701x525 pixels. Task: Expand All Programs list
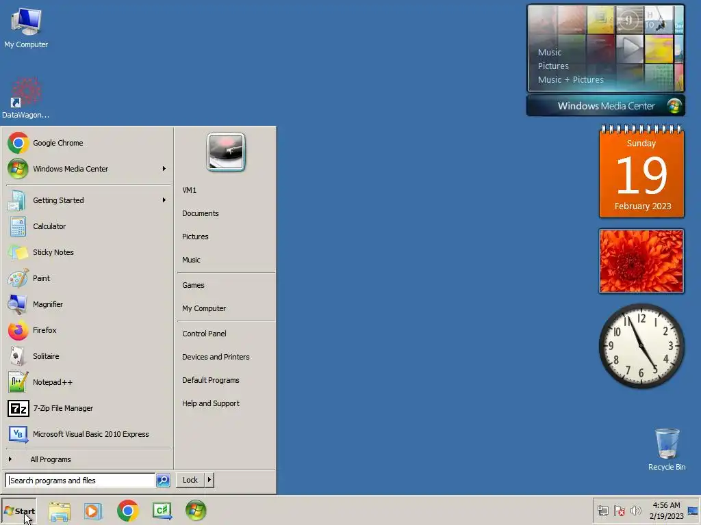click(88, 459)
